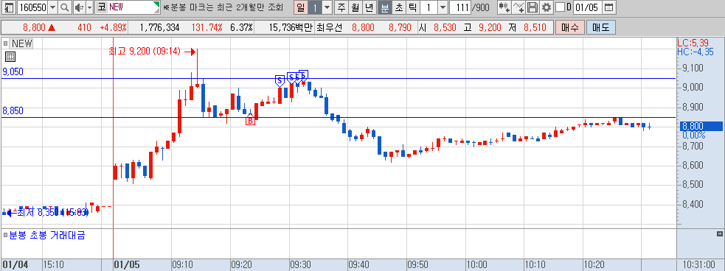
Task: Click the 10:31:00 clock at the axis corner
Action: click(700, 265)
